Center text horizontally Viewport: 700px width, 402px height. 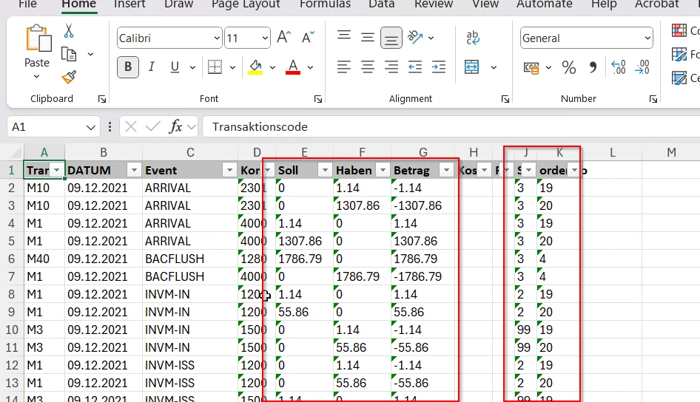click(x=368, y=67)
